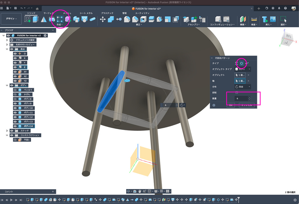
Task: Click the キャンセル button
Action: [x=246, y=105]
